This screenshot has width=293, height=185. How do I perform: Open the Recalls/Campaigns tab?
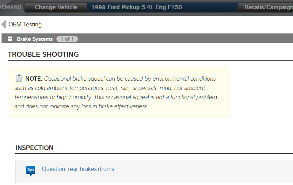pyautogui.click(x=268, y=7)
